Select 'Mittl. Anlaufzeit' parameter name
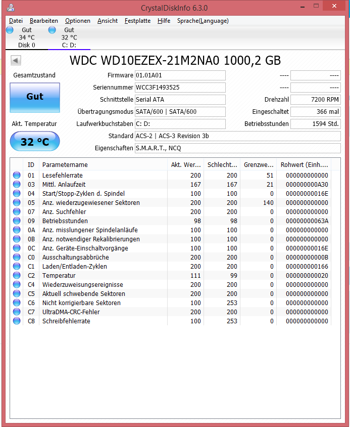The image size is (350, 427). click(64, 184)
